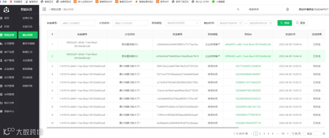Viewport: 329px width, 138px height.
Task: Open target id 1545299917779075074 link
Action: click(248, 115)
